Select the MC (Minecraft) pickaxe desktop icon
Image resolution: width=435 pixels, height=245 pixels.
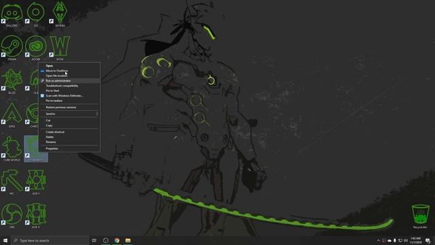point(12,182)
